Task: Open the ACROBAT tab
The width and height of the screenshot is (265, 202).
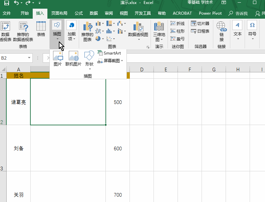Action: tap(182, 13)
